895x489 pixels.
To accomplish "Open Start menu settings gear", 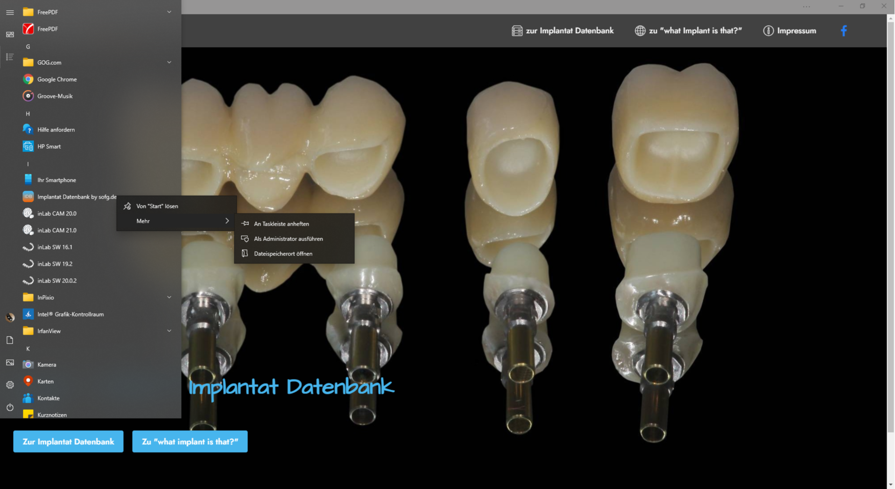I will coord(10,385).
